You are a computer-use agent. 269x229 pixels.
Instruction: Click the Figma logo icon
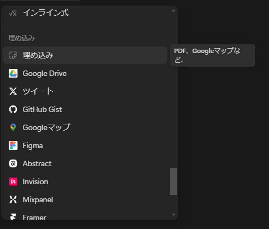pos(13,145)
